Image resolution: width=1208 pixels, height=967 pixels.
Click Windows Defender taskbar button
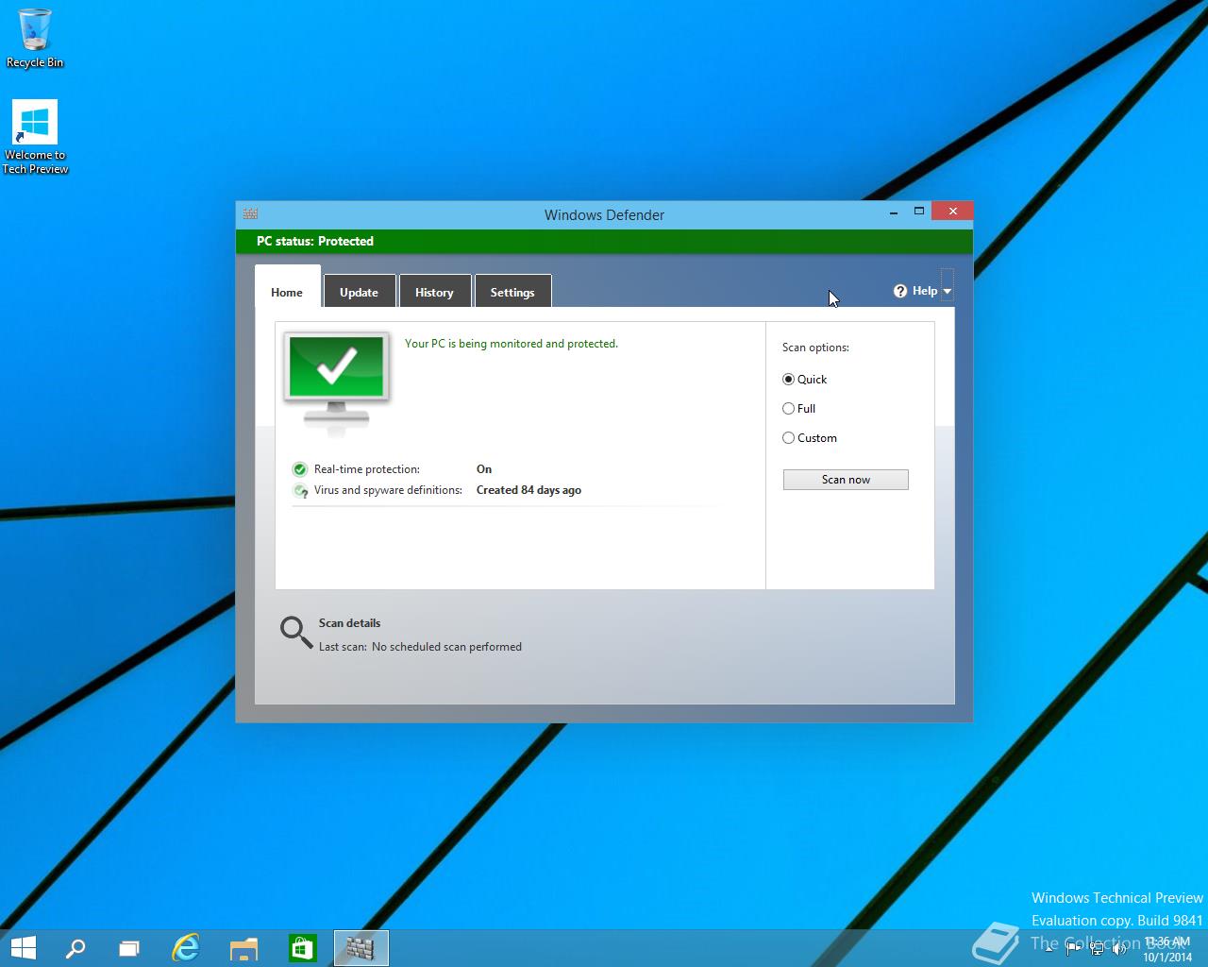[x=361, y=948]
